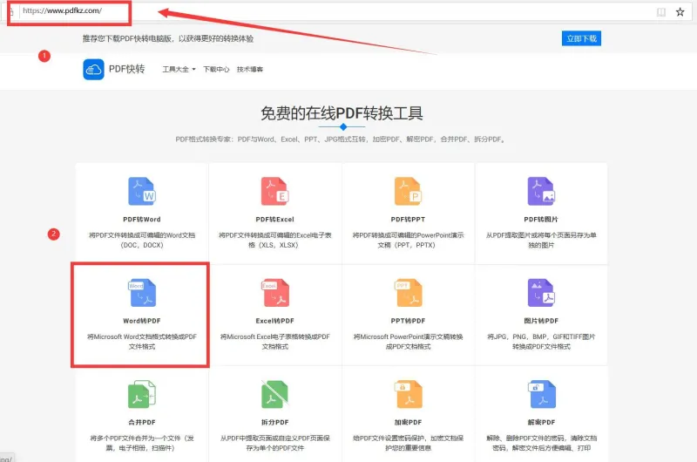This screenshot has width=697, height=462.
Task: Select the PPT转PDF orange icon
Action: tap(408, 293)
